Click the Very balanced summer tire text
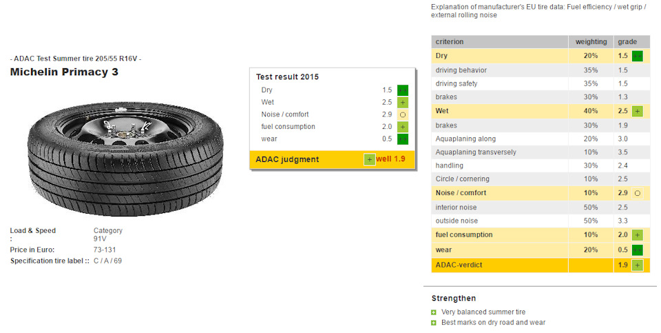The width and height of the screenshot is (661, 333). pos(483,312)
